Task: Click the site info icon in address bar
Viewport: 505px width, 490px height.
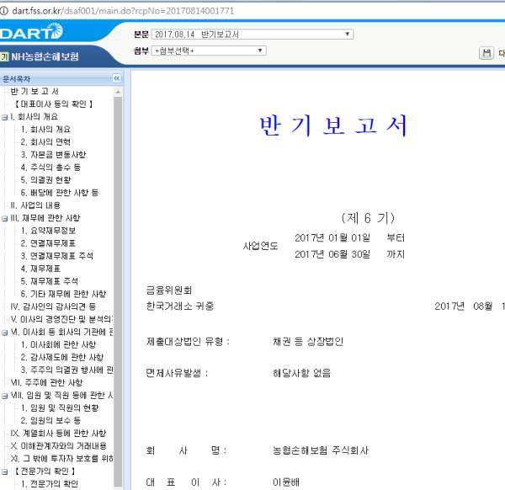Action: click(x=4, y=11)
